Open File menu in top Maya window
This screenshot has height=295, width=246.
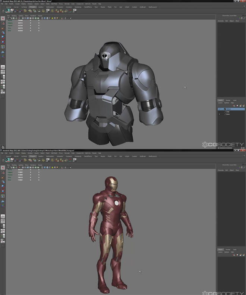[x=2, y=4]
